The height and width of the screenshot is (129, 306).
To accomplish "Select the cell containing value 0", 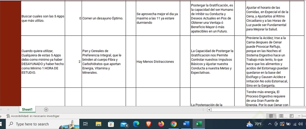I will [x=73, y=18].
